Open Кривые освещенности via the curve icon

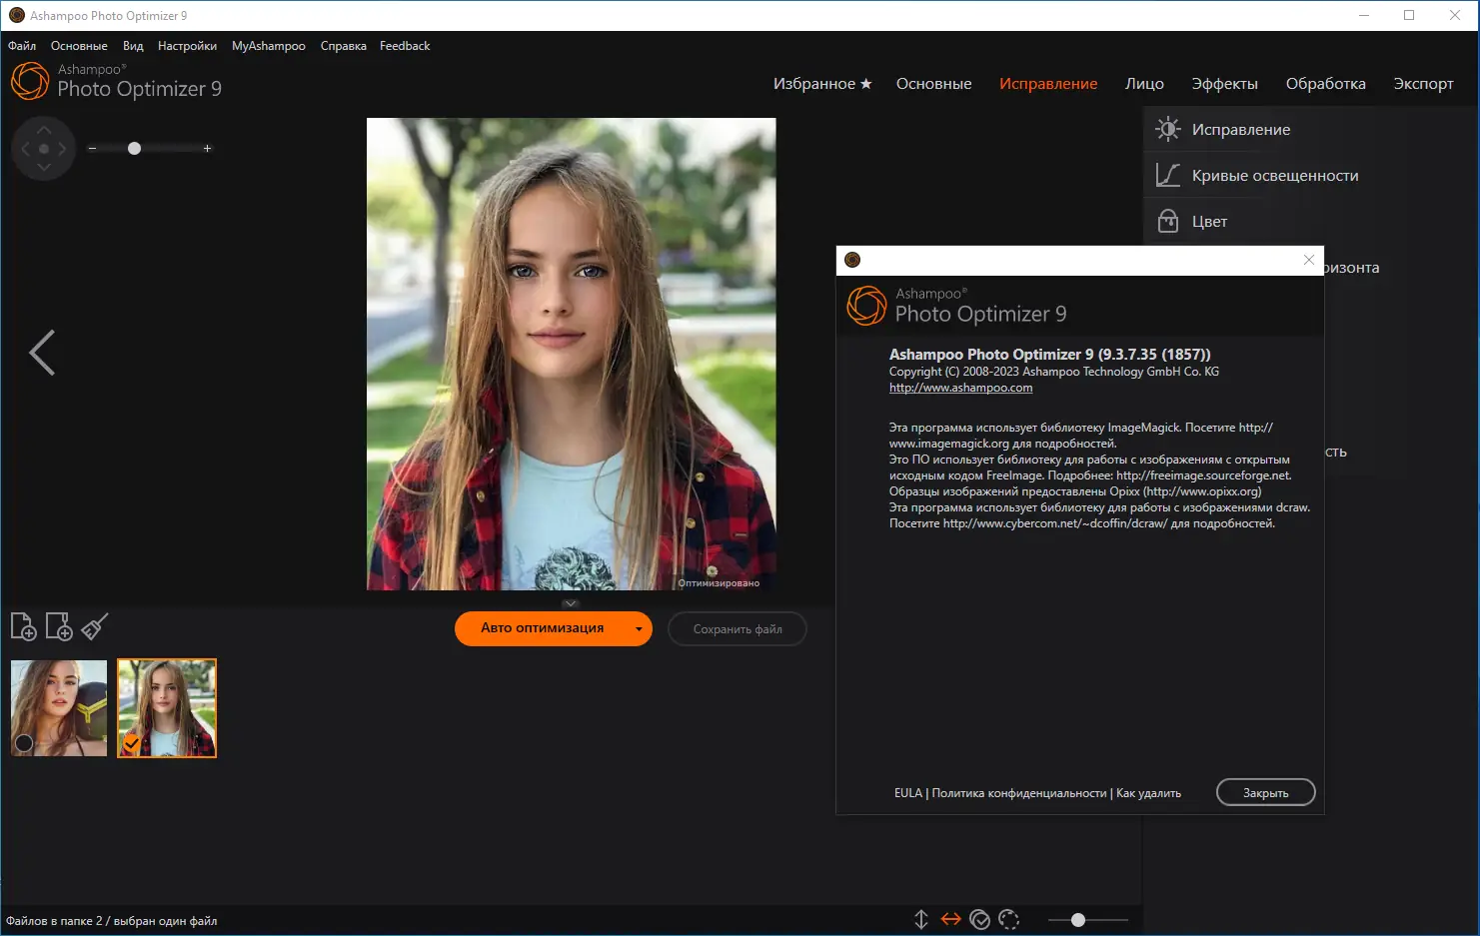pyautogui.click(x=1167, y=175)
